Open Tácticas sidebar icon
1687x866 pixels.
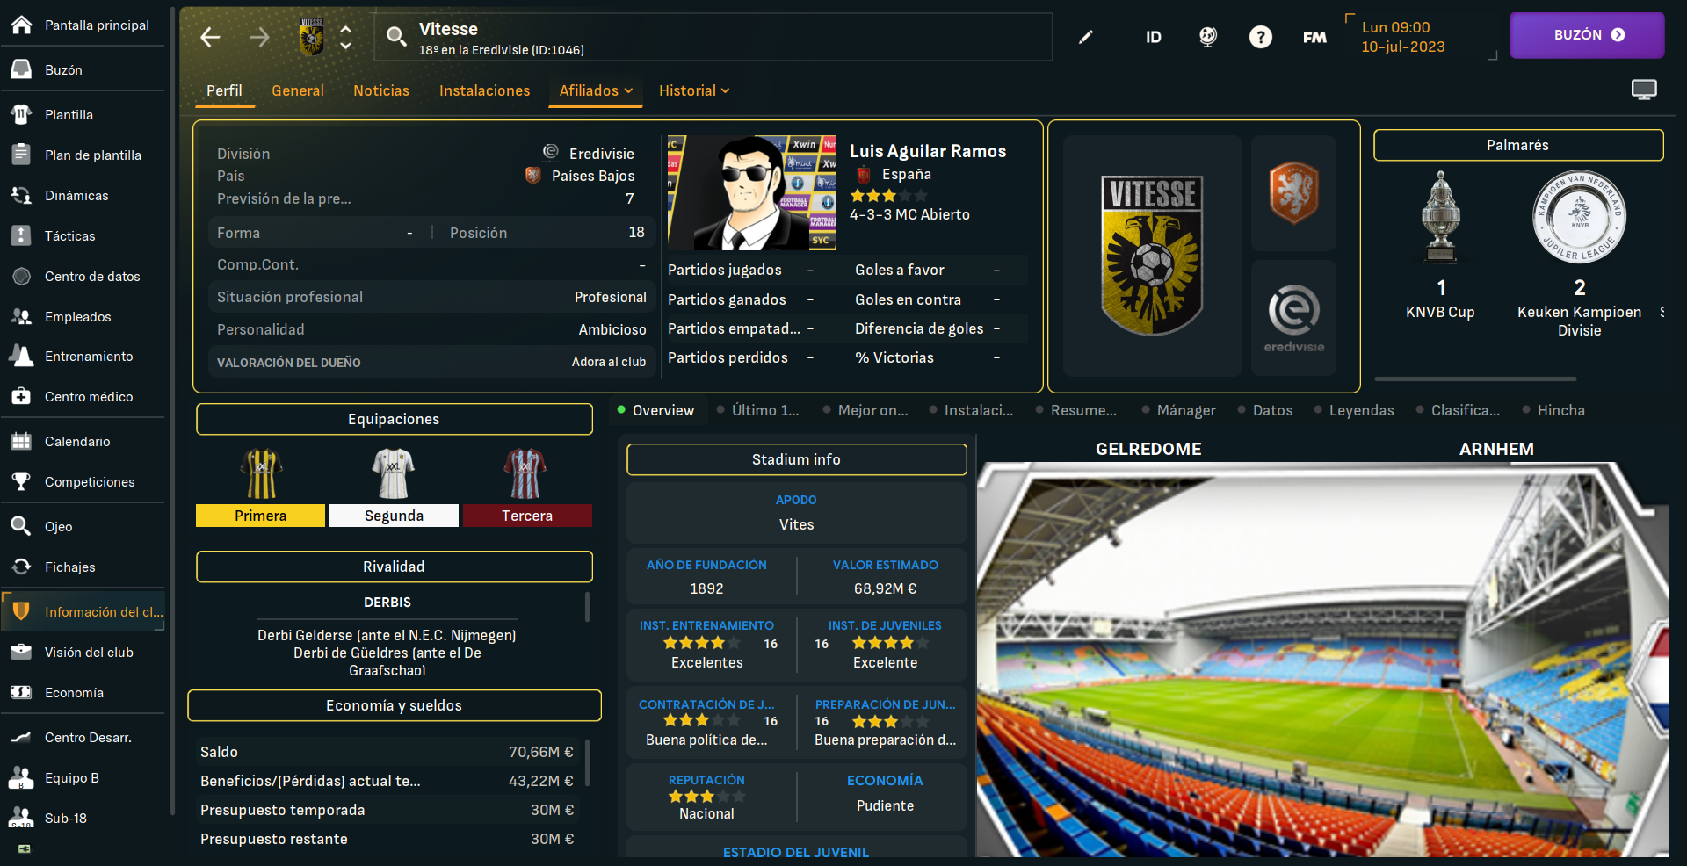coord(22,235)
